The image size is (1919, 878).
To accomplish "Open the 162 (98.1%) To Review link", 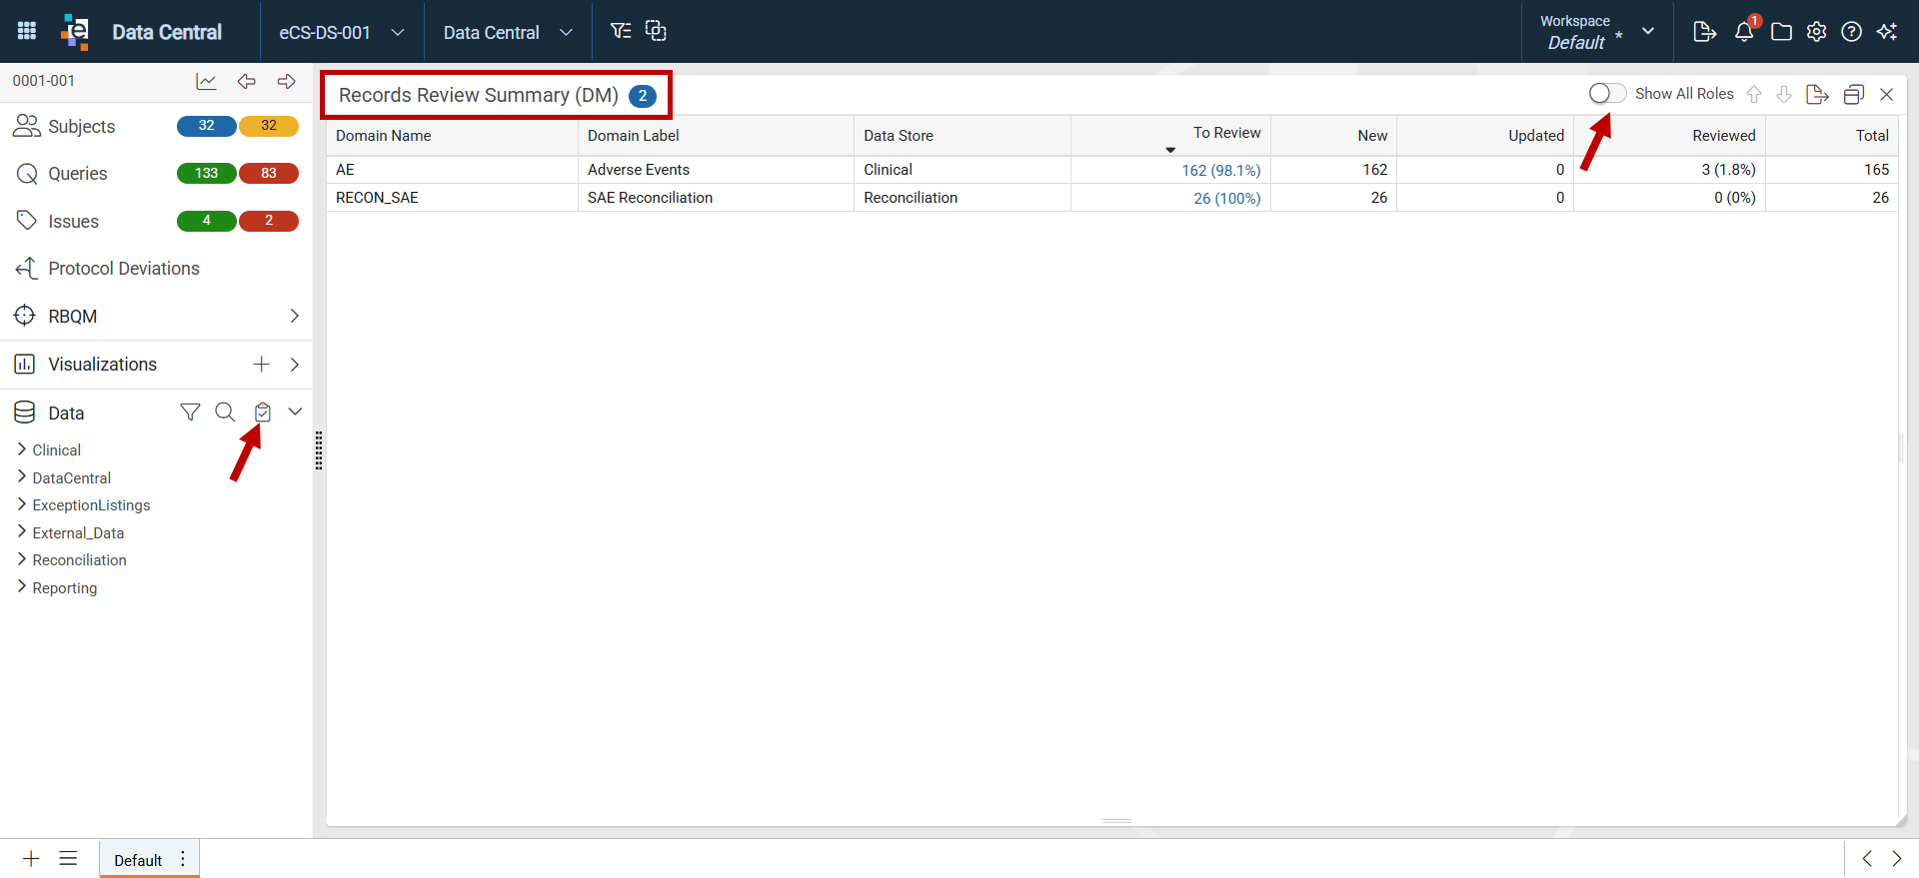I will click(x=1220, y=170).
